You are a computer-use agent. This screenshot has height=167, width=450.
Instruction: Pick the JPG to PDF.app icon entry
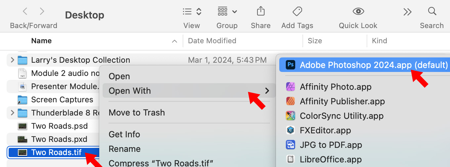(x=290, y=145)
